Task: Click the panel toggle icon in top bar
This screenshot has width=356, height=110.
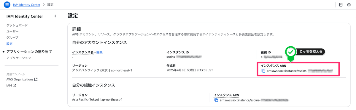Action: coord(341,5)
